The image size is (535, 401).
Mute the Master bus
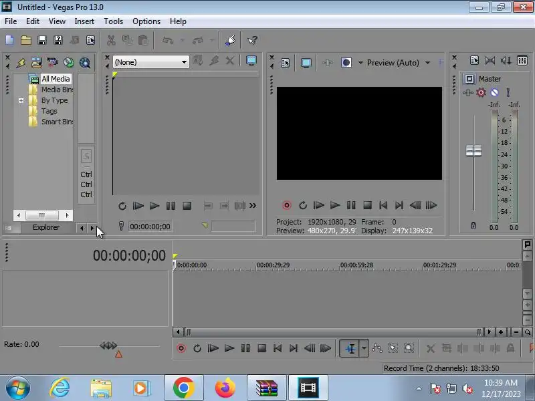[x=494, y=92]
